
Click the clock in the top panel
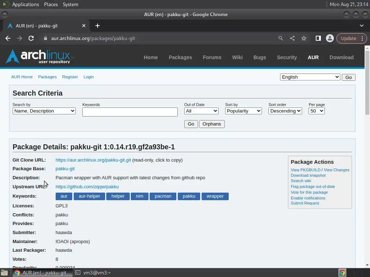pyautogui.click(x=349, y=4)
